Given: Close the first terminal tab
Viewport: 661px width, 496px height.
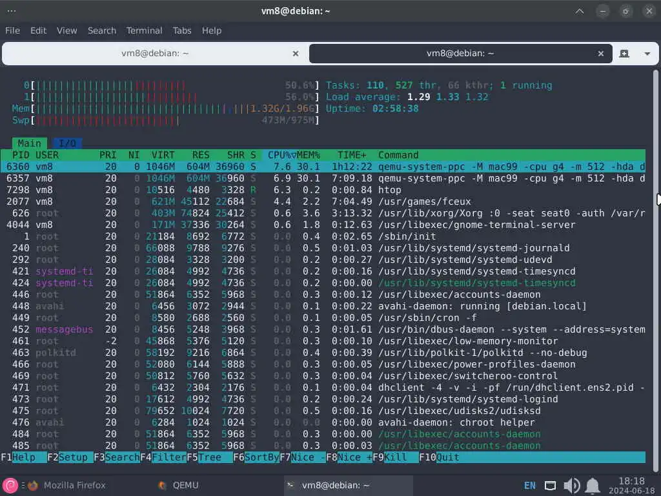Looking at the screenshot, I should click(x=296, y=54).
